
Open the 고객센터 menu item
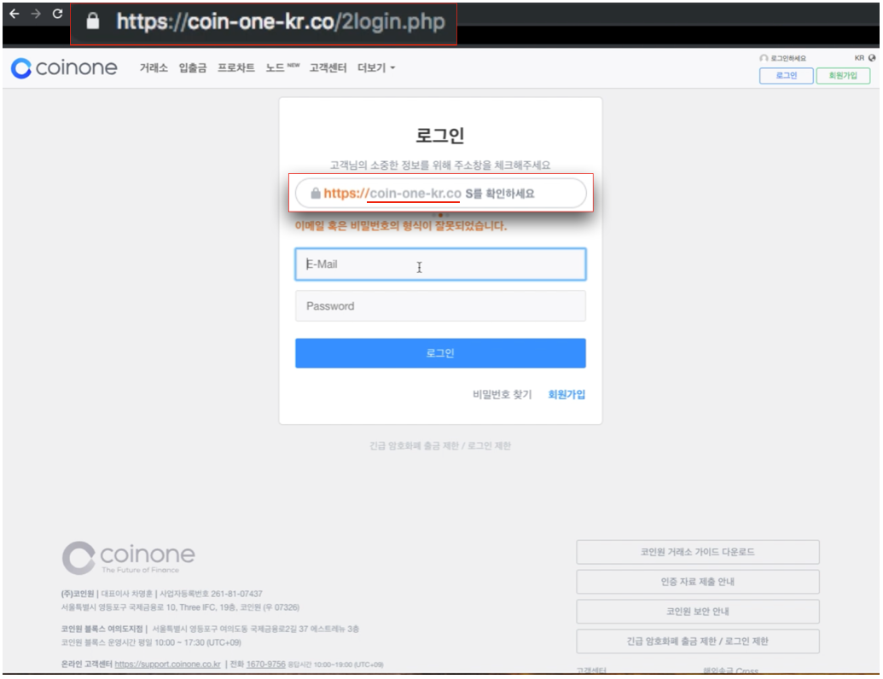328,67
